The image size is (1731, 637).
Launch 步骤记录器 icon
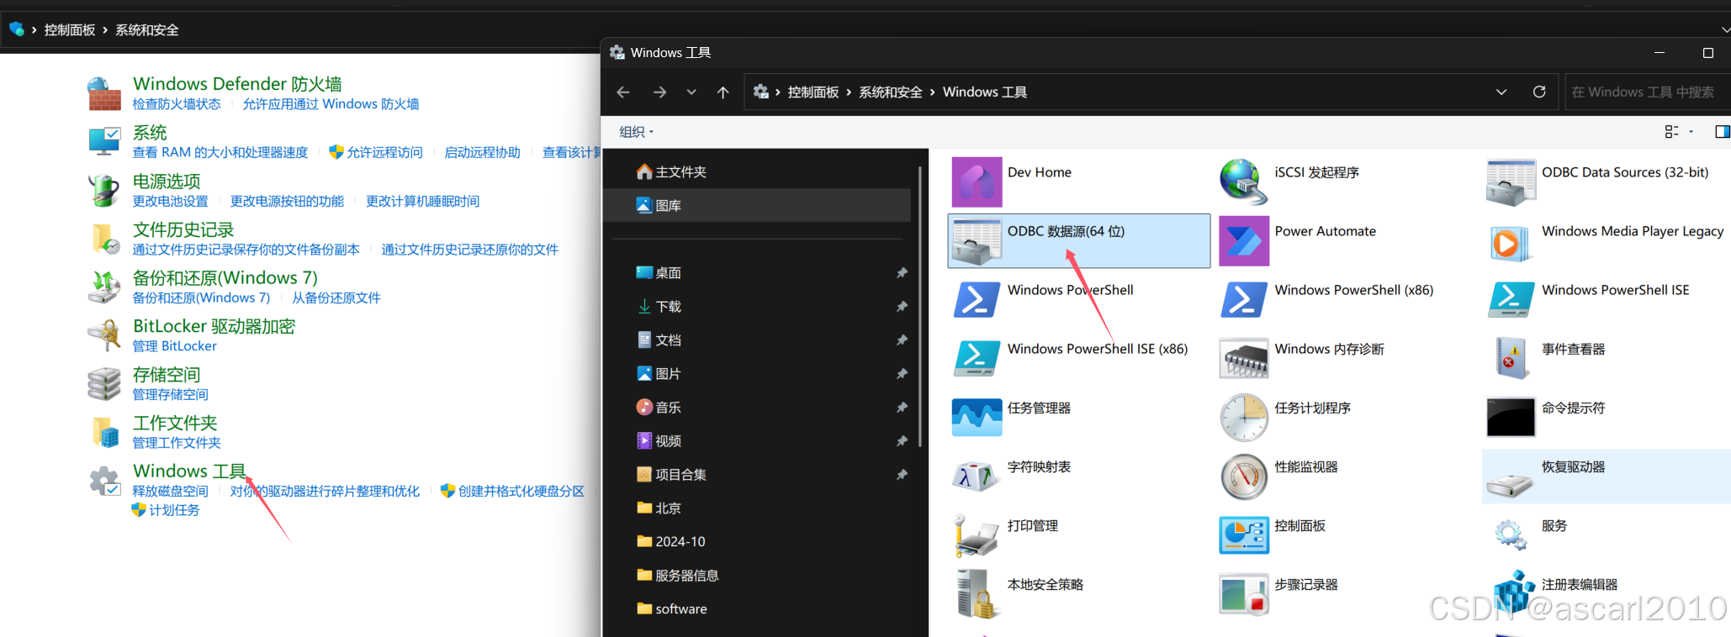[x=1243, y=593]
